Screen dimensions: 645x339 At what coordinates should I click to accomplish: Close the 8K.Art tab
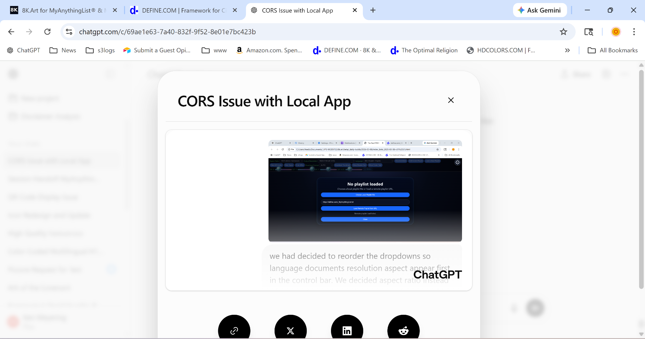[x=115, y=10]
